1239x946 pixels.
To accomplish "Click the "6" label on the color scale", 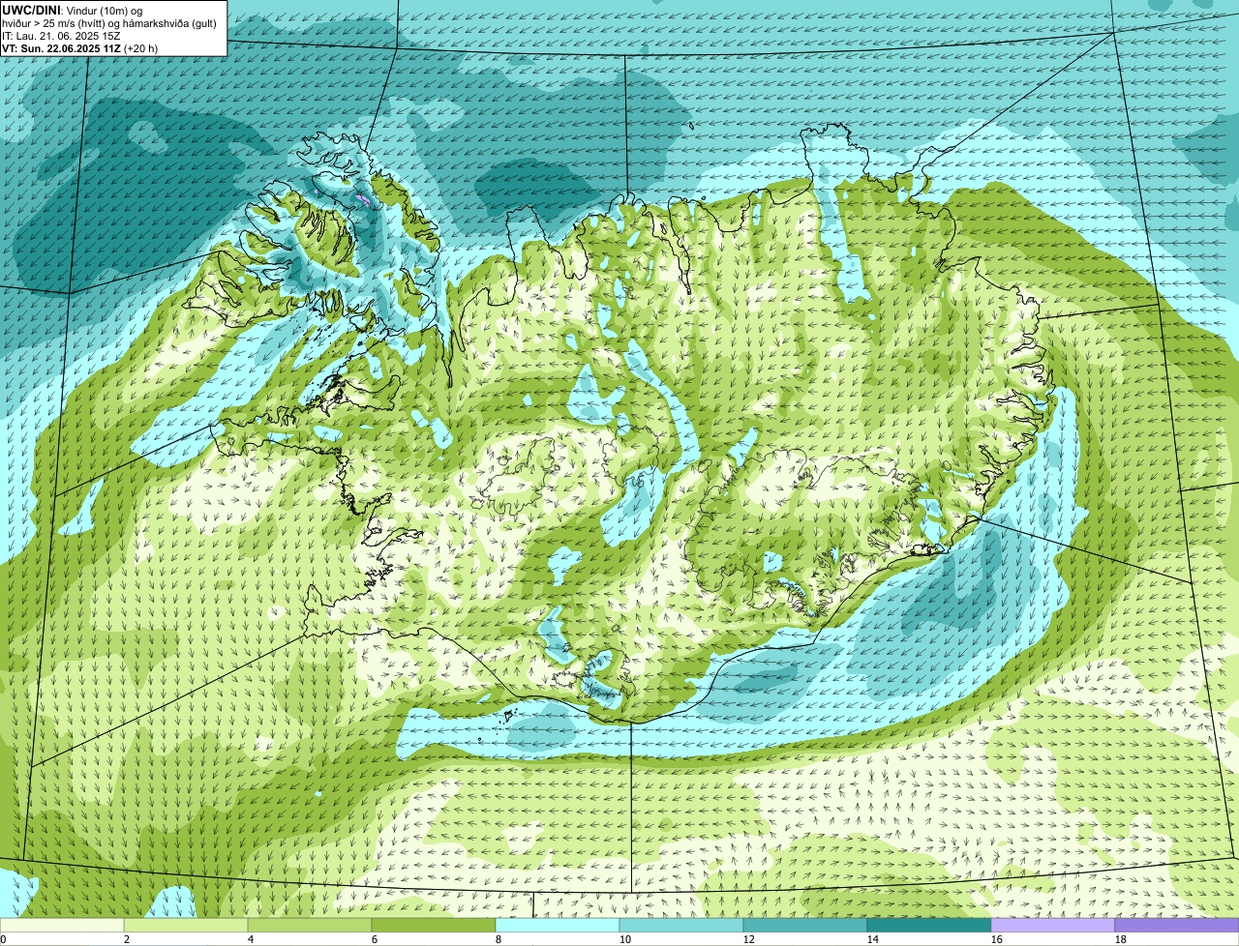I will pyautogui.click(x=375, y=939).
